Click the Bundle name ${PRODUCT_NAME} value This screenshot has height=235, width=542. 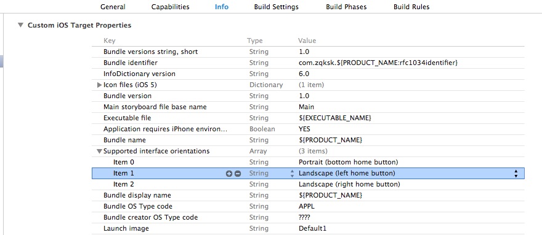point(331,140)
